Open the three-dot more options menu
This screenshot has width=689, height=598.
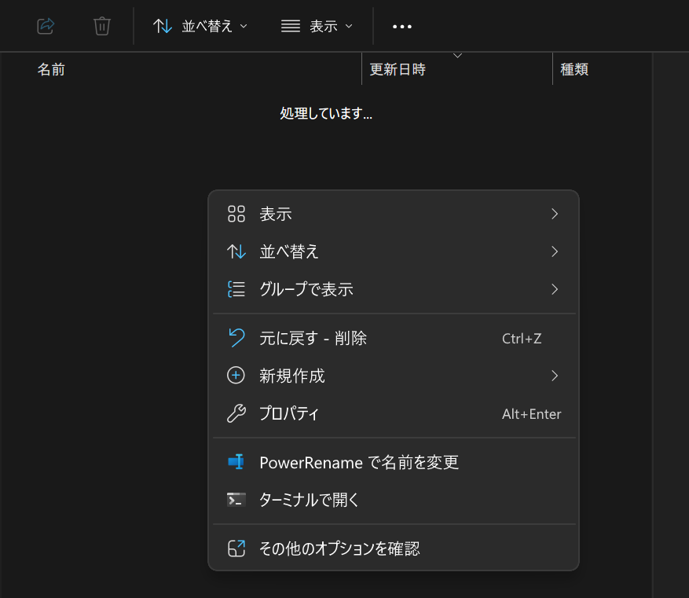point(402,26)
